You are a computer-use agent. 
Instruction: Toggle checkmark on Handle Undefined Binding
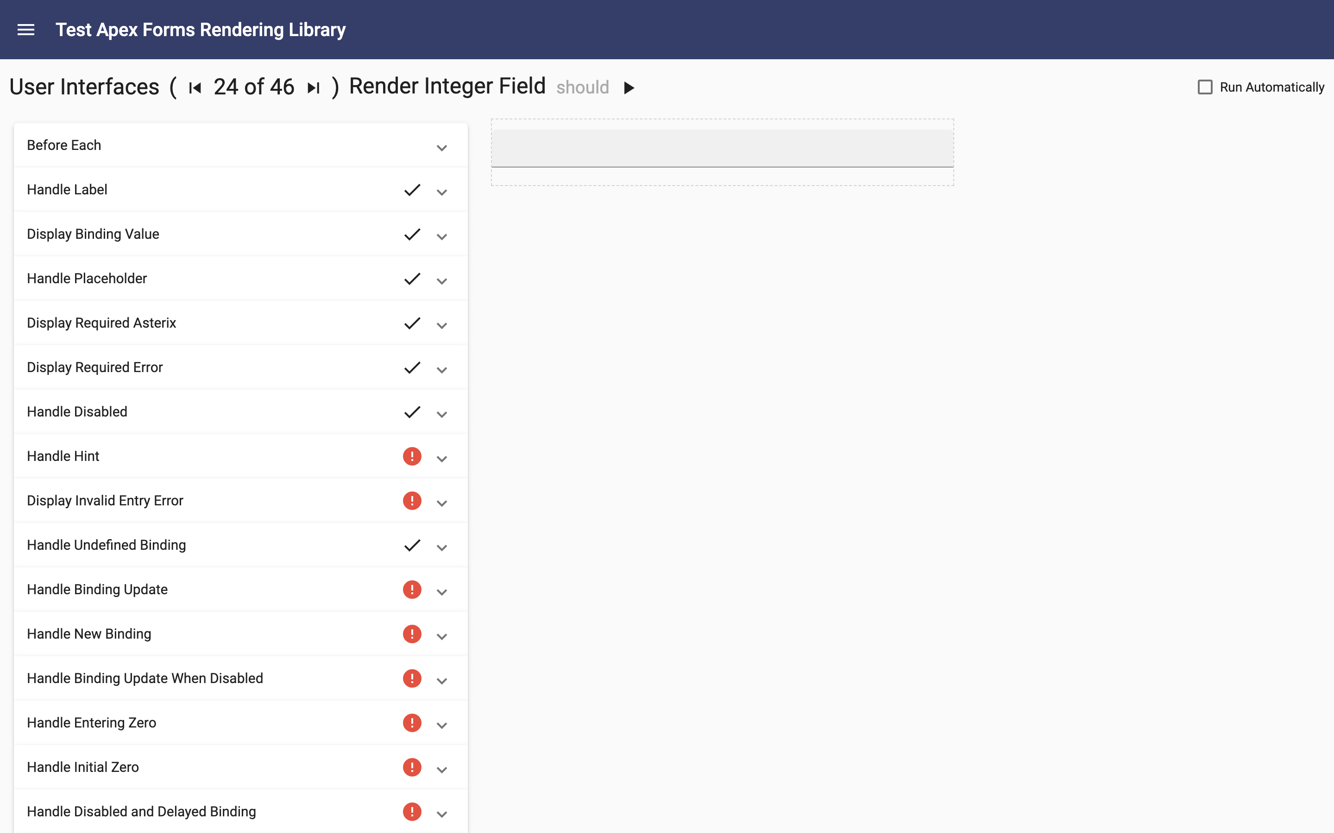[x=412, y=545]
